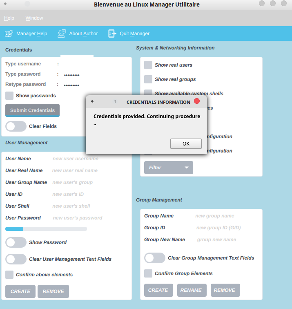Click RENAME in Group Management

pyautogui.click(x=192, y=290)
